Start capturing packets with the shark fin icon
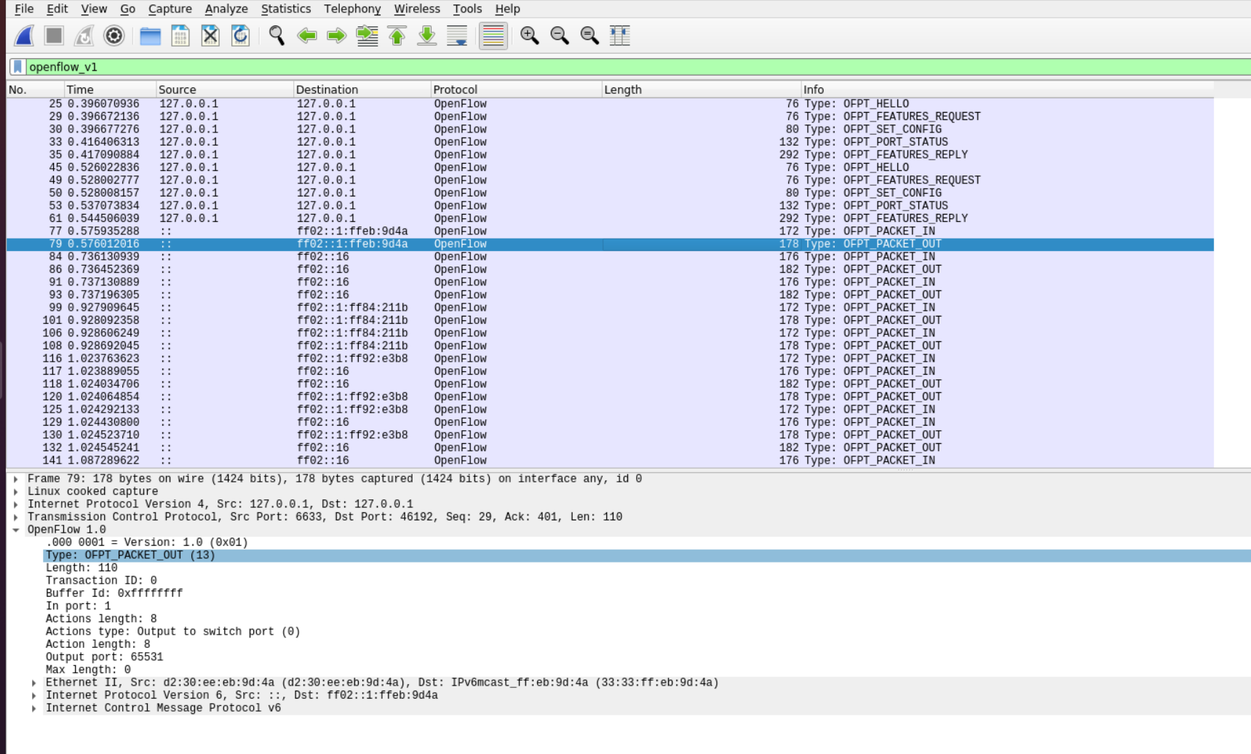This screenshot has width=1251, height=754. [24, 36]
